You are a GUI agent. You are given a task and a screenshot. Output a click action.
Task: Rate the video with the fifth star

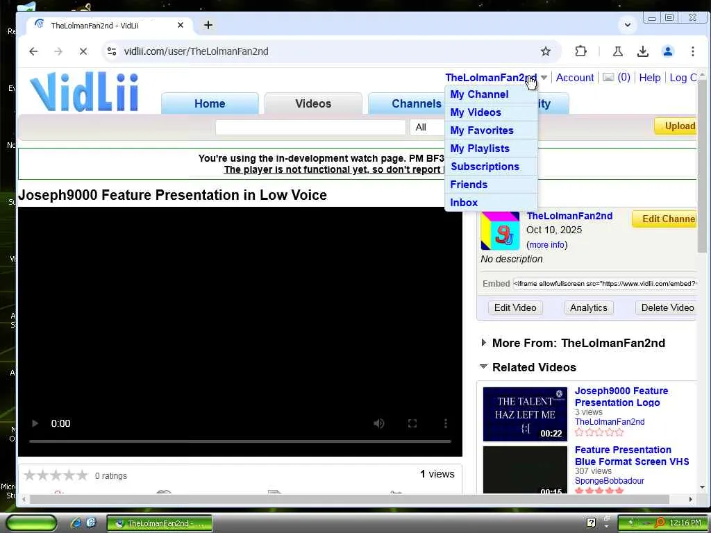point(82,475)
